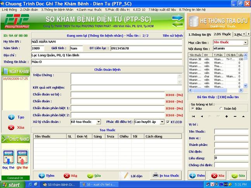Image resolution: width=251 pixels, height=188 pixels.
Task: Click Sửa button below the Toa Thuốc table
Action: click(x=94, y=176)
